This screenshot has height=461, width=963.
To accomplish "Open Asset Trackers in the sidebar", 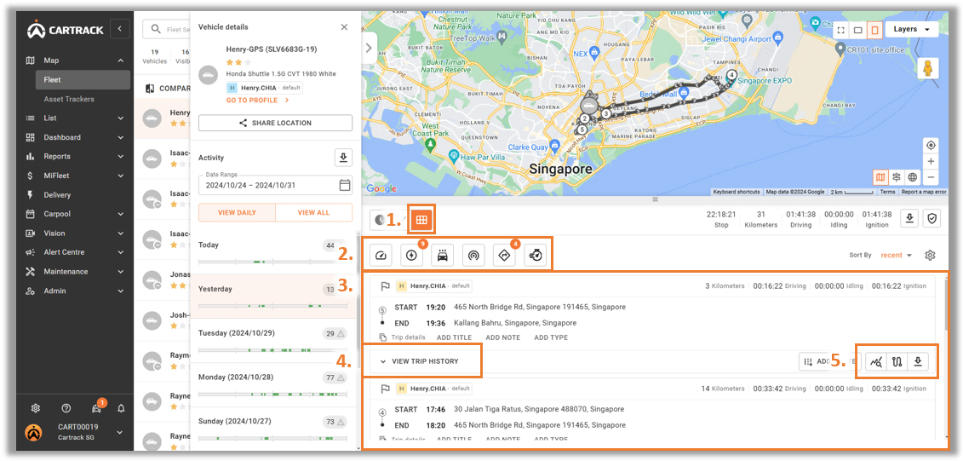I will pyautogui.click(x=69, y=99).
